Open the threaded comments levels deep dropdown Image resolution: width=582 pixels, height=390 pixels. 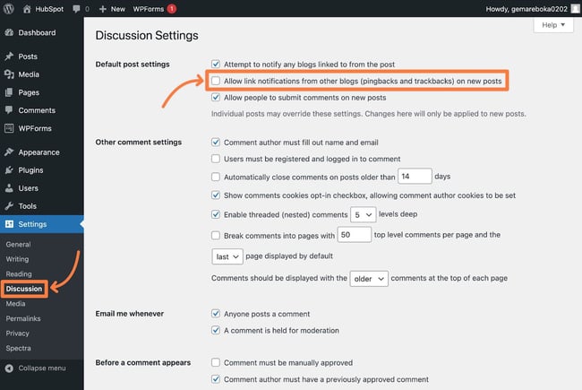[364, 214]
